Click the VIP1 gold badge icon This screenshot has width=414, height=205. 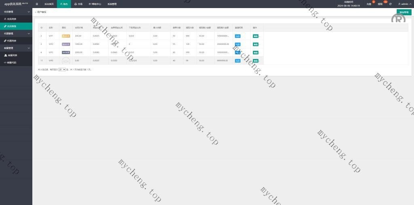[x=66, y=36]
